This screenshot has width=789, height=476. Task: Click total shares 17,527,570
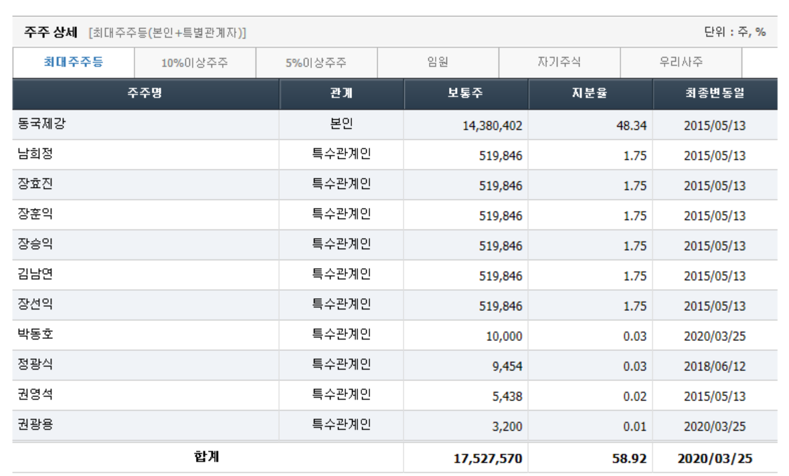click(x=488, y=459)
